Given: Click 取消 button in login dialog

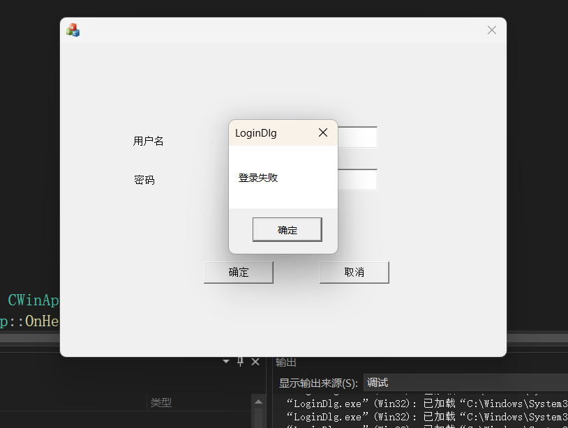Looking at the screenshot, I should pyautogui.click(x=354, y=273).
